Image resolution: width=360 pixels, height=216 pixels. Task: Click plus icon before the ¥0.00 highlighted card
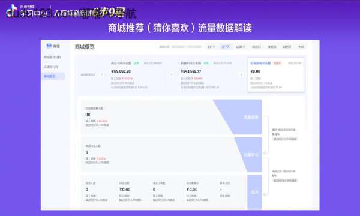coord(241,74)
